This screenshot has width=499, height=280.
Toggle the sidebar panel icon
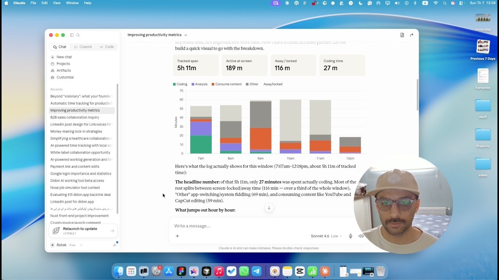click(x=72, y=35)
